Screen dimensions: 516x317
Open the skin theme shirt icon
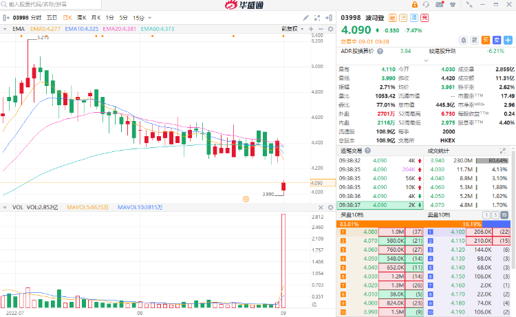click(x=453, y=5)
